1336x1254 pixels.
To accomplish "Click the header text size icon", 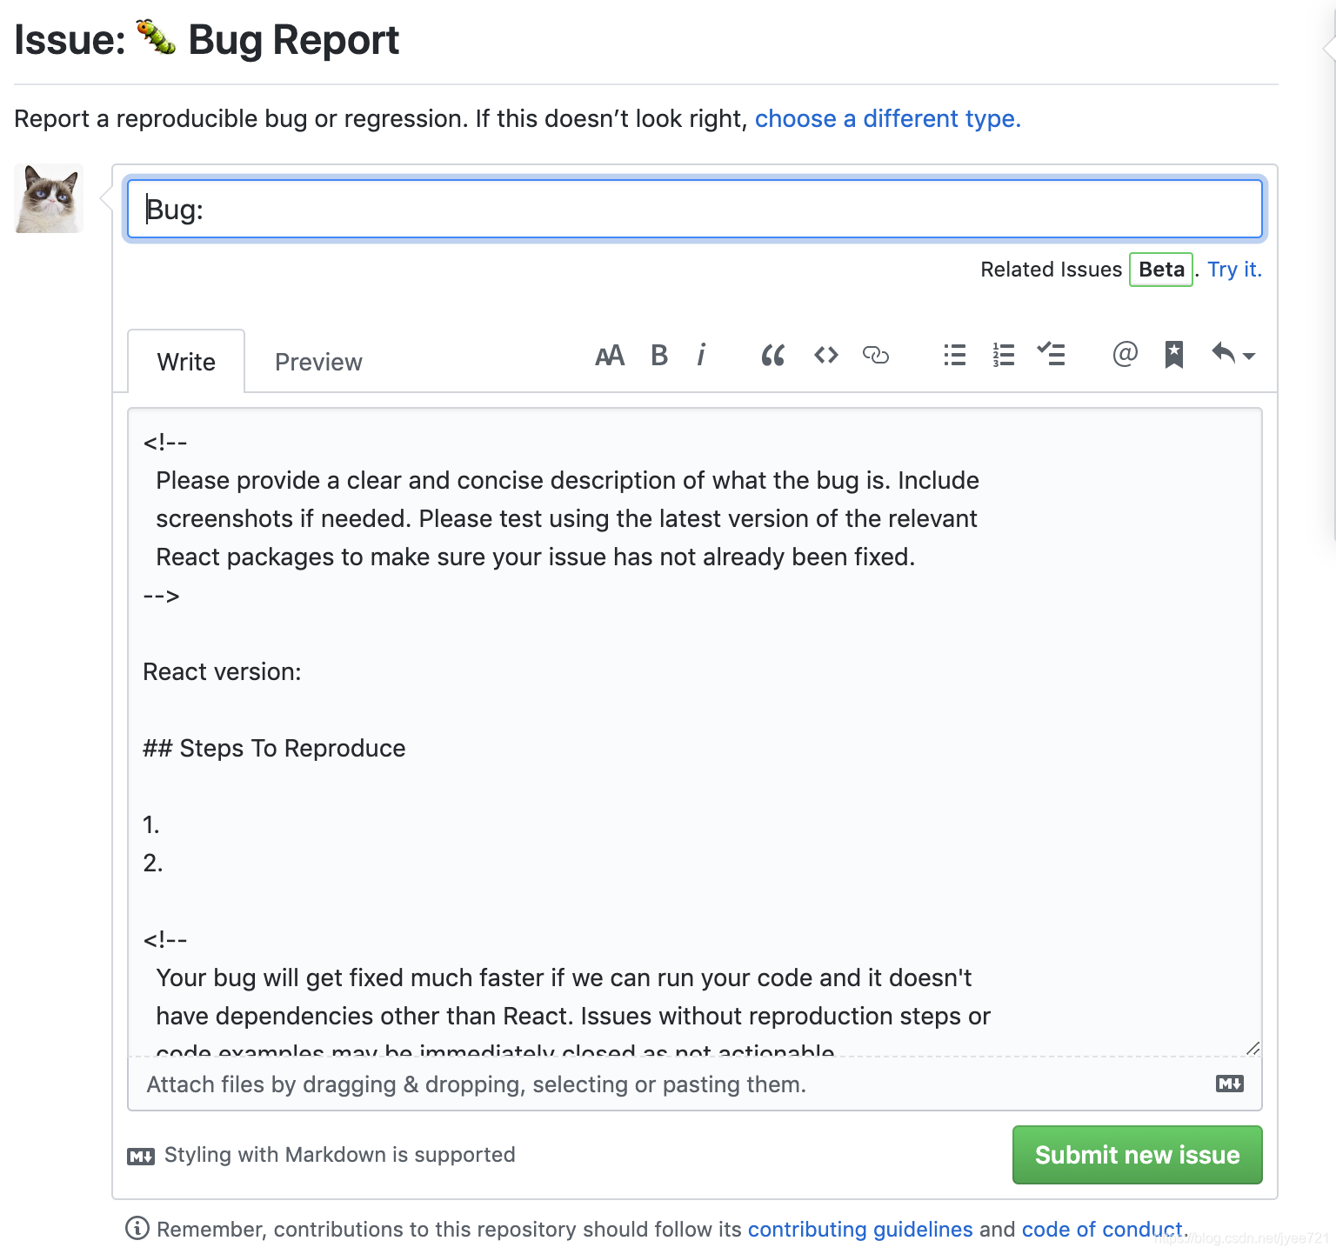I will point(610,356).
